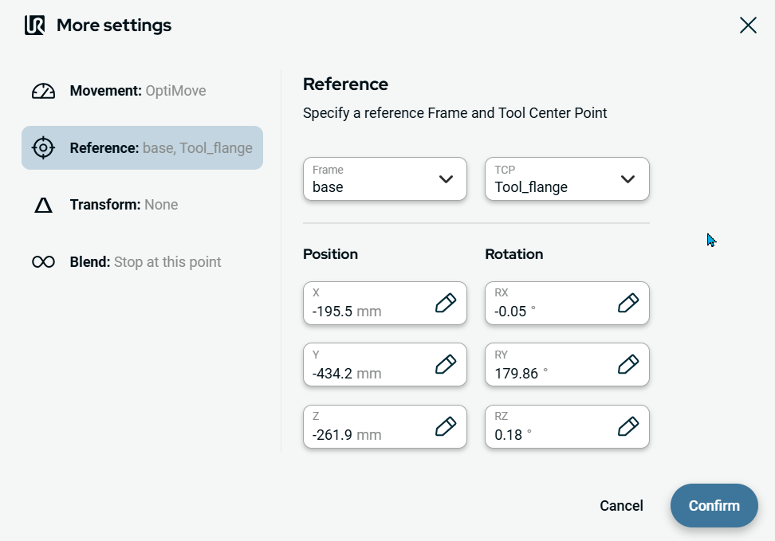Click the pencil icon in the Z position field
Screen dimensions: 775x541
(446, 426)
